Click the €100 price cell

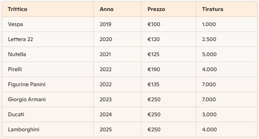click(x=169, y=24)
